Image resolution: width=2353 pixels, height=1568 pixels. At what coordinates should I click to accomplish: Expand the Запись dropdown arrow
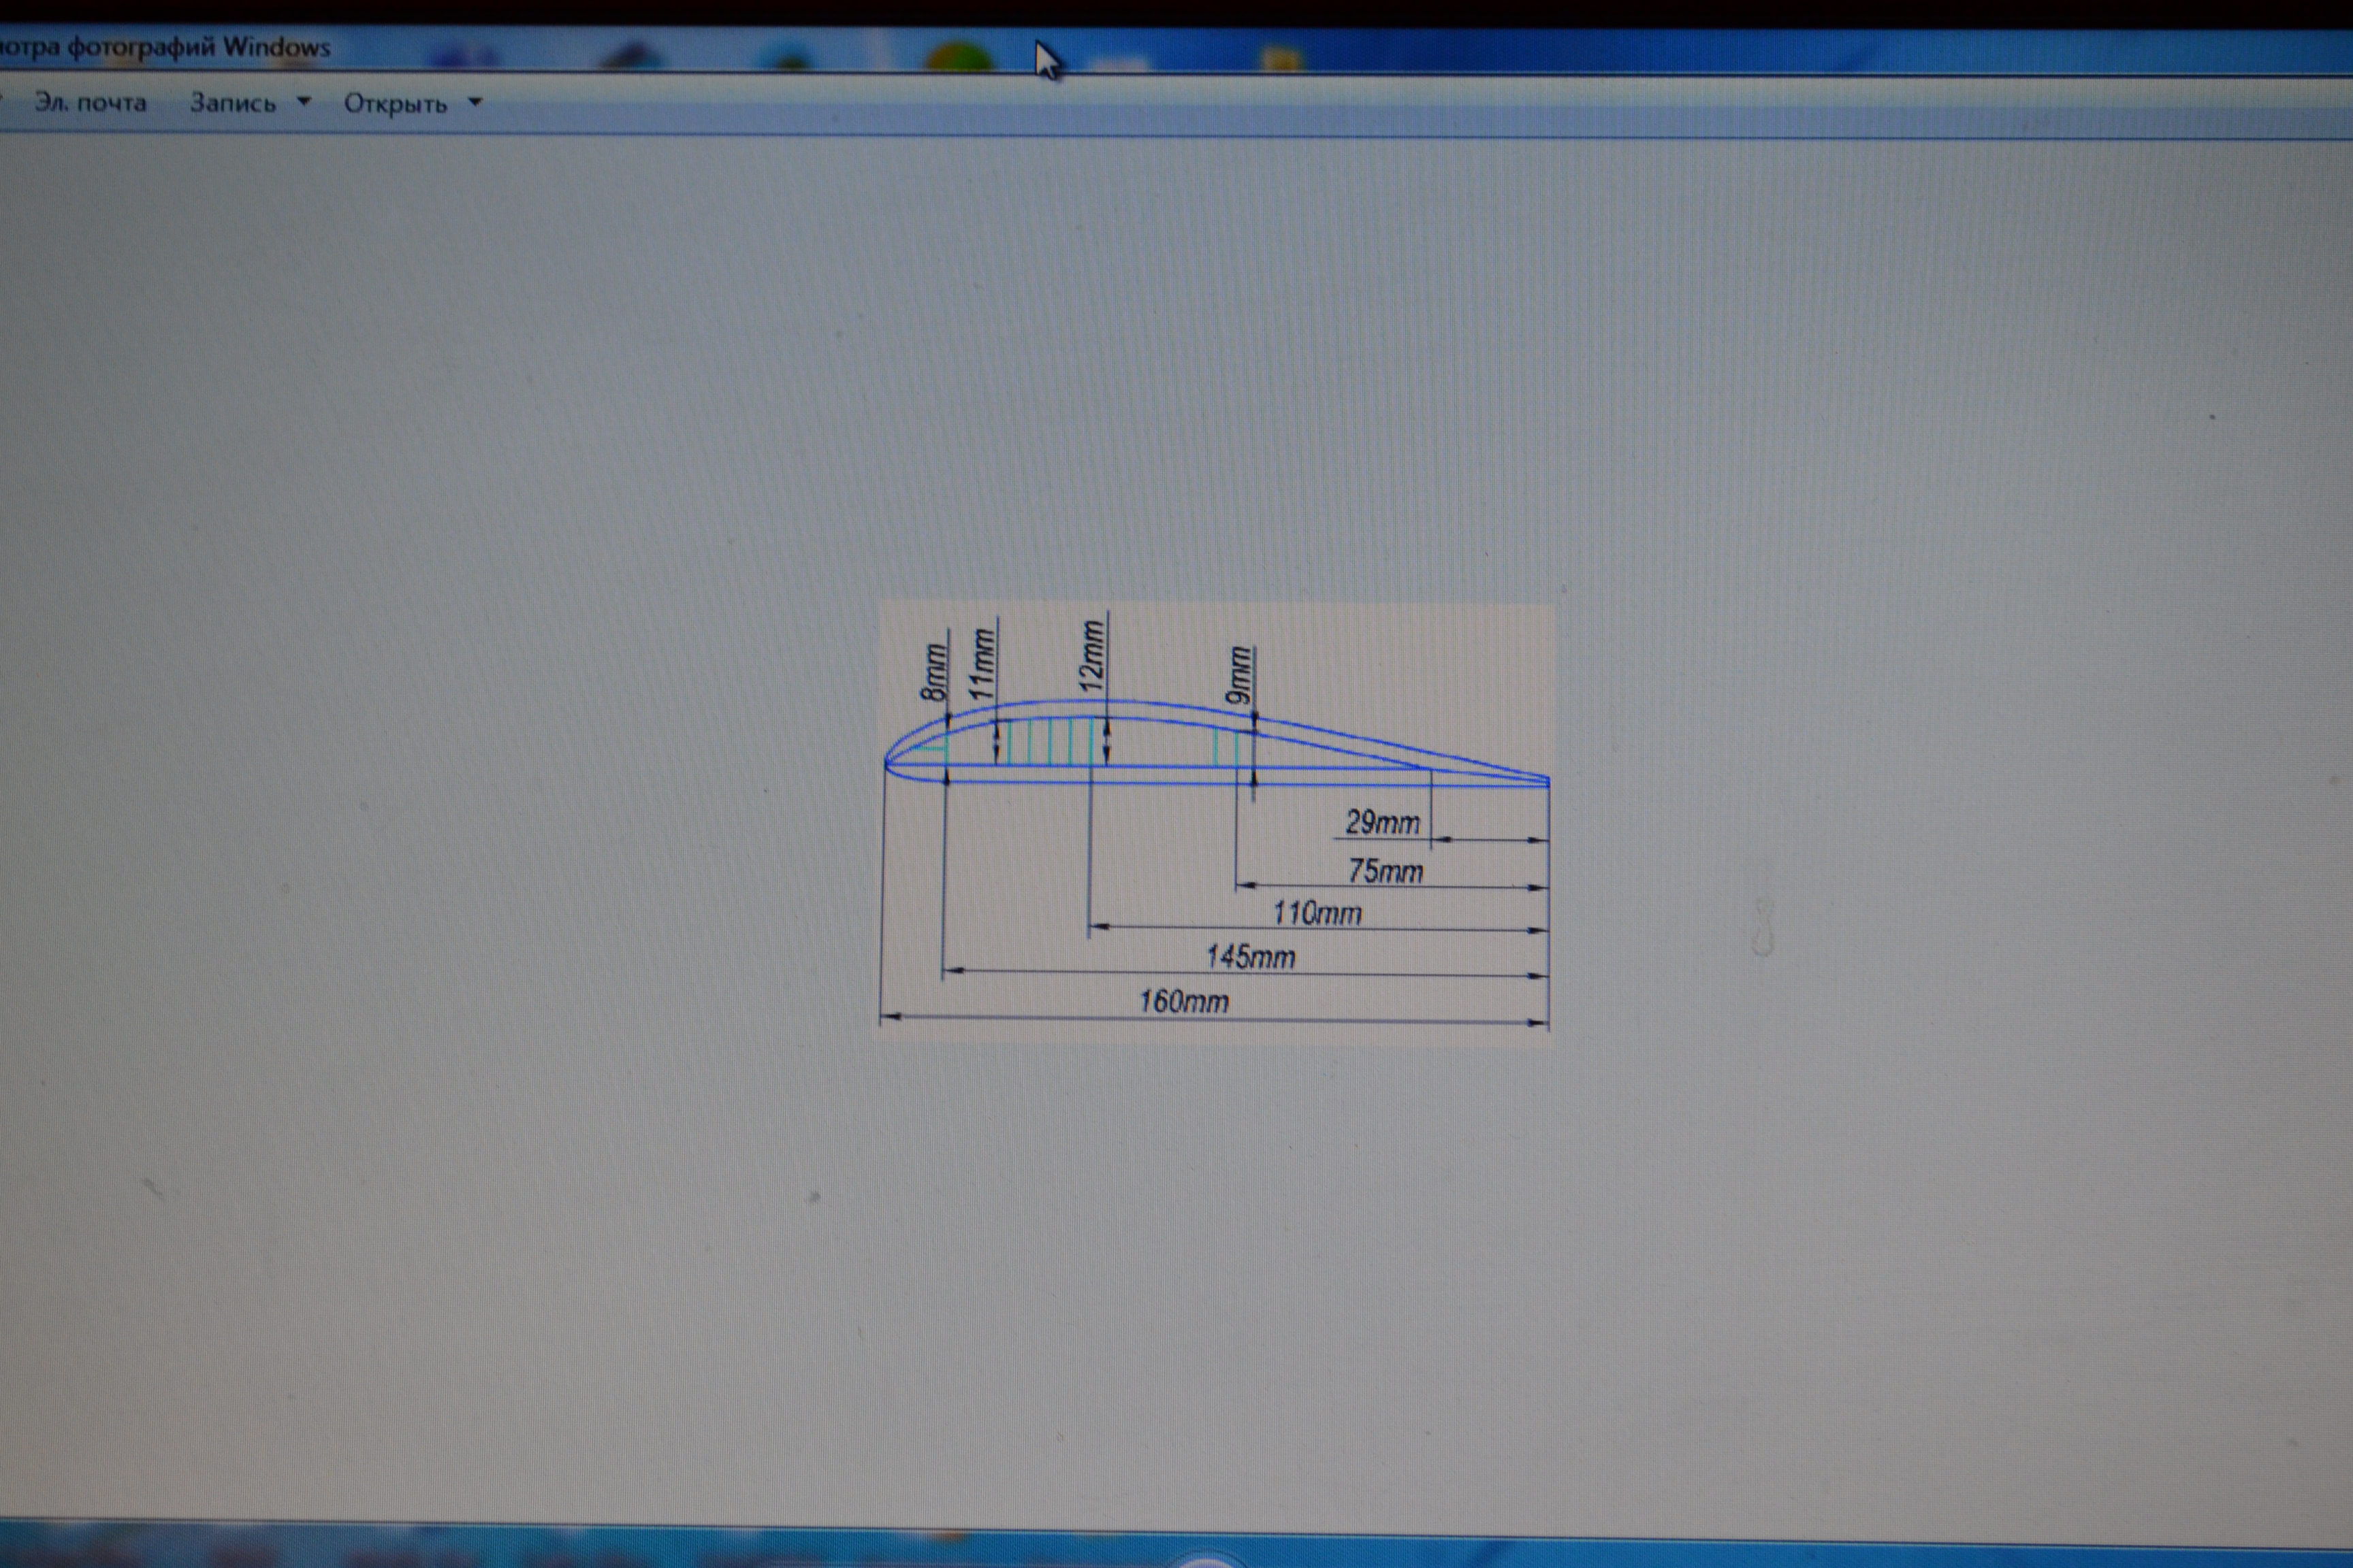click(304, 102)
